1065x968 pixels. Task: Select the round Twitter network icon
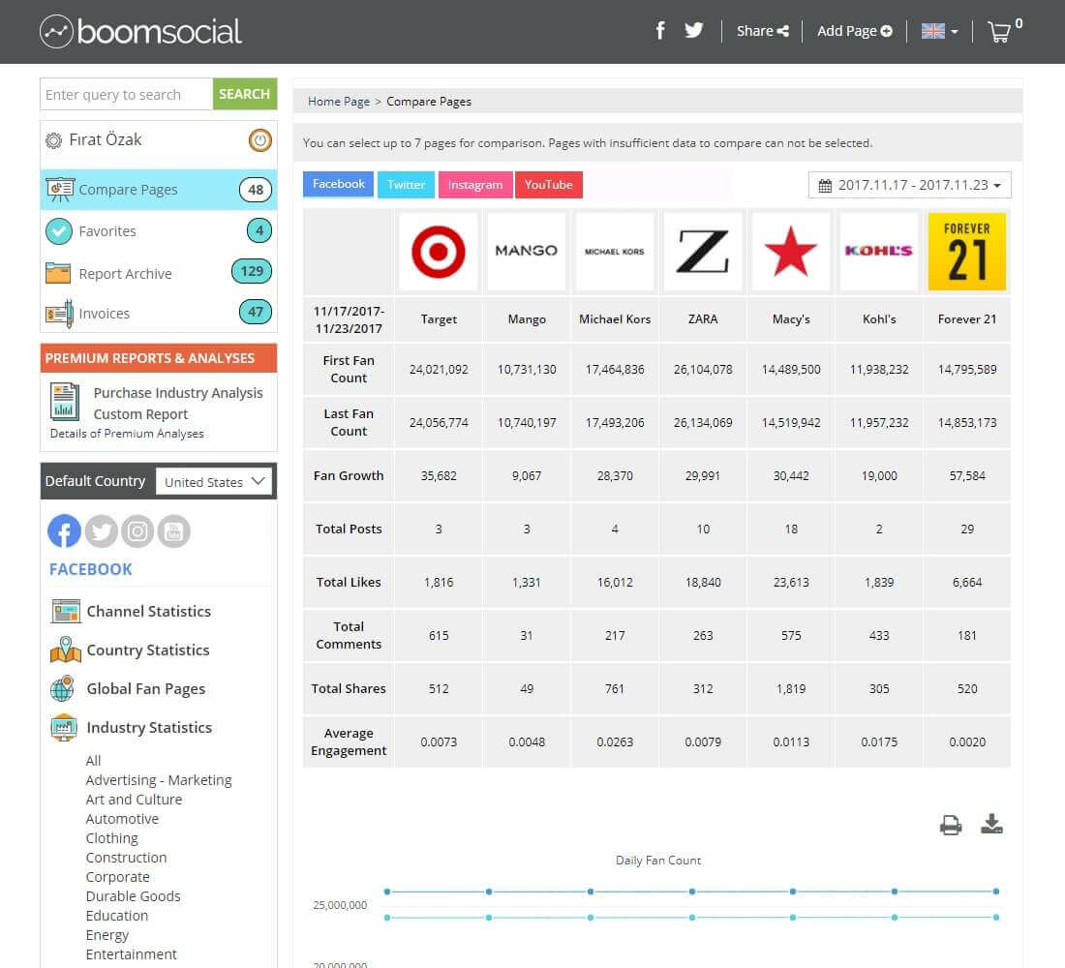(x=102, y=531)
